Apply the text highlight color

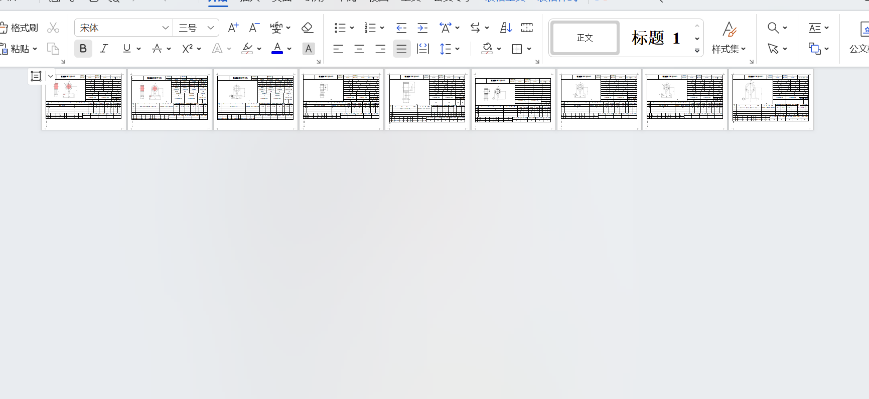point(247,49)
